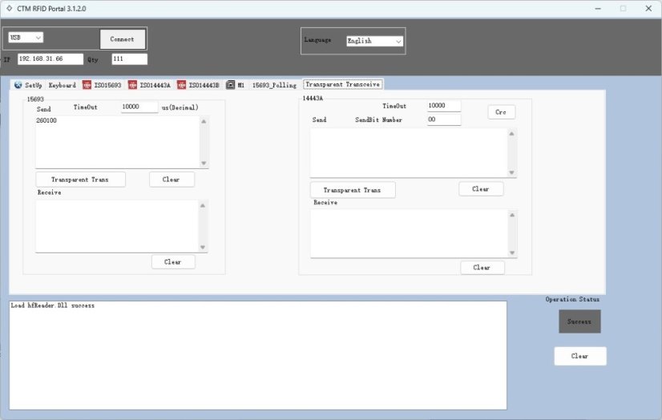662x420 pixels.
Task: Click Transparent Trans button in 15693 panel
Action: point(80,180)
